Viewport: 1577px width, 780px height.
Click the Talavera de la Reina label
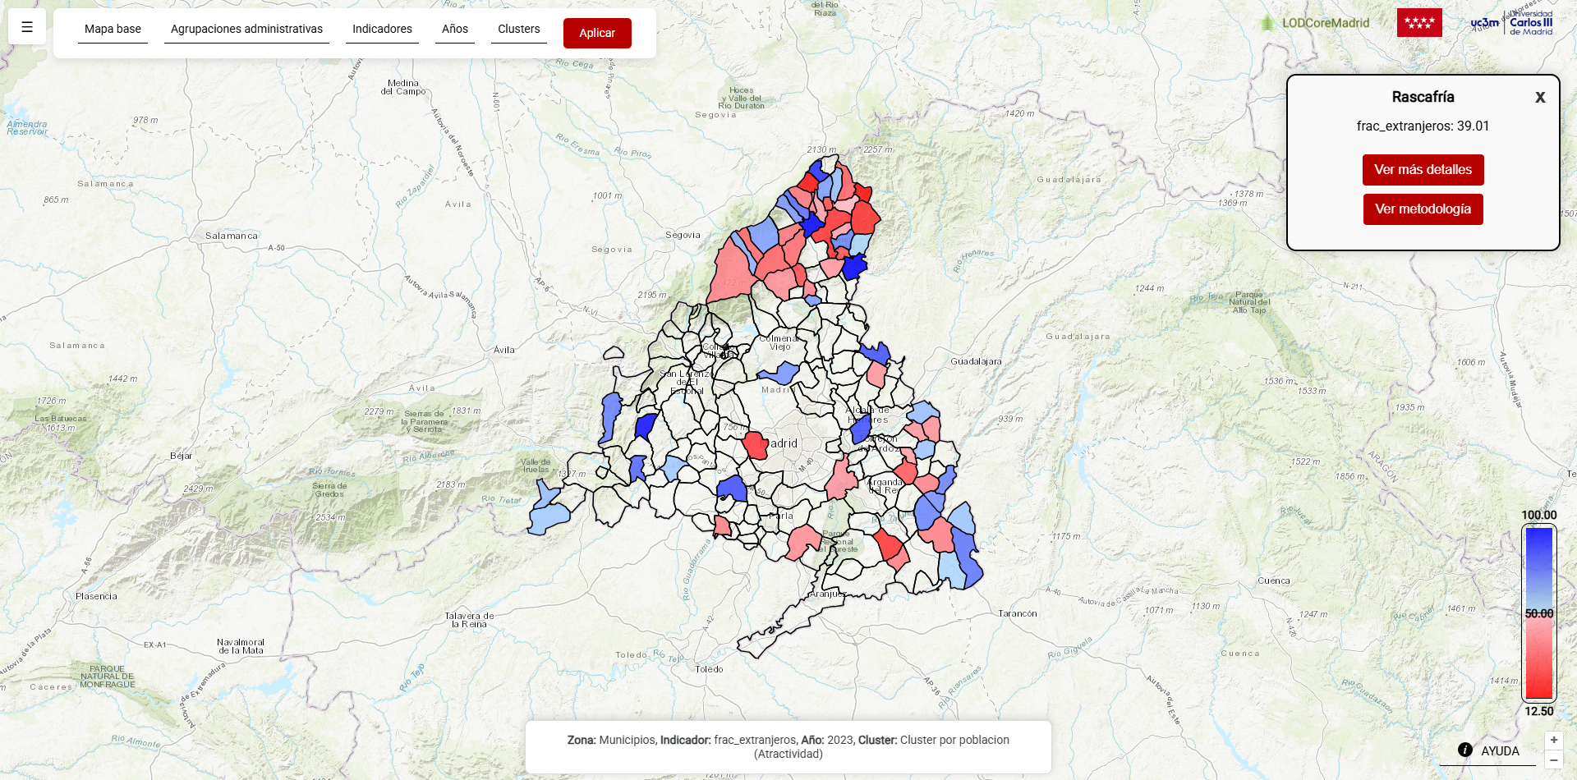tap(469, 620)
